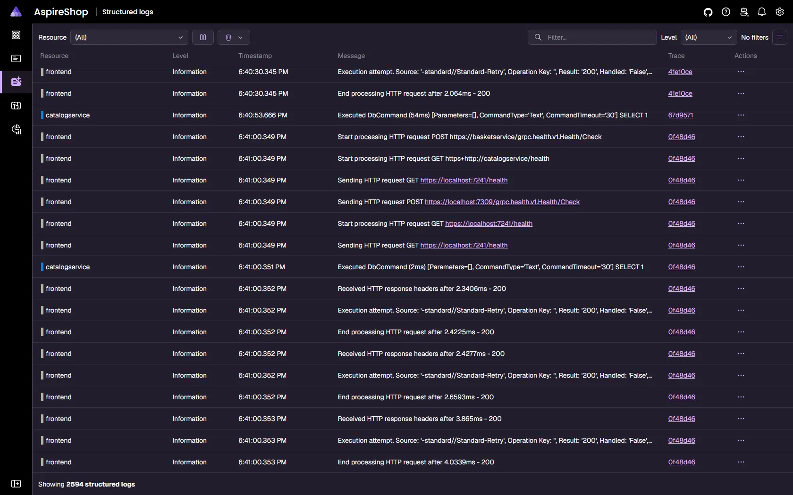The width and height of the screenshot is (793, 495).
Task: Select message 'End processing HTTP request after 4.0339ms - 200'
Action: click(x=416, y=462)
